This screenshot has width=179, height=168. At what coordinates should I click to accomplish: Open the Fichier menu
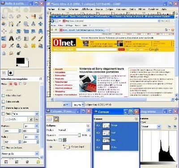tap(51, 9)
